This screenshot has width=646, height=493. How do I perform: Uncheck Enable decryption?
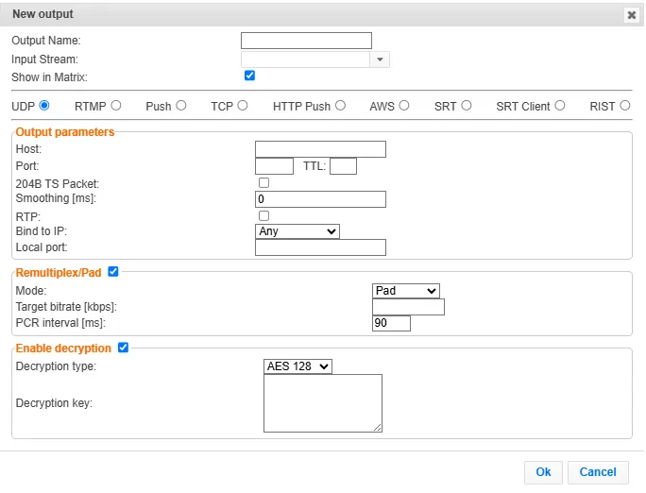tap(123, 348)
